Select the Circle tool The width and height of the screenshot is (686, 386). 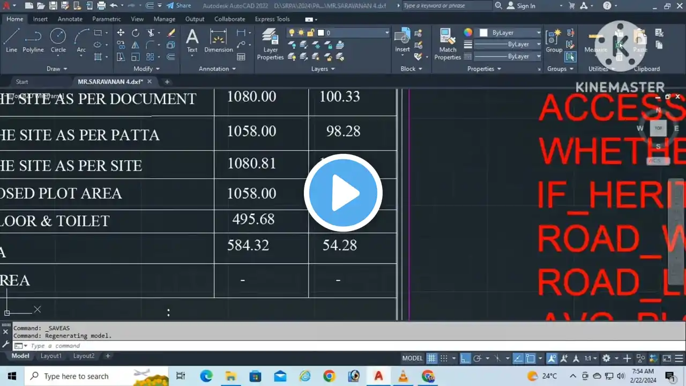click(58, 40)
